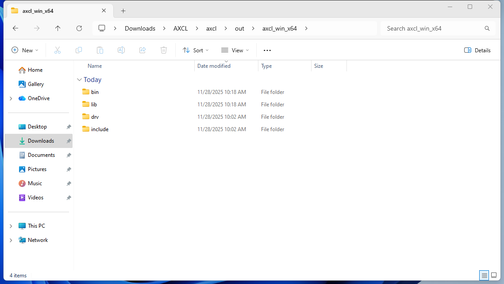Navigate back to previous folder
Image resolution: width=504 pixels, height=284 pixels.
coord(15,28)
